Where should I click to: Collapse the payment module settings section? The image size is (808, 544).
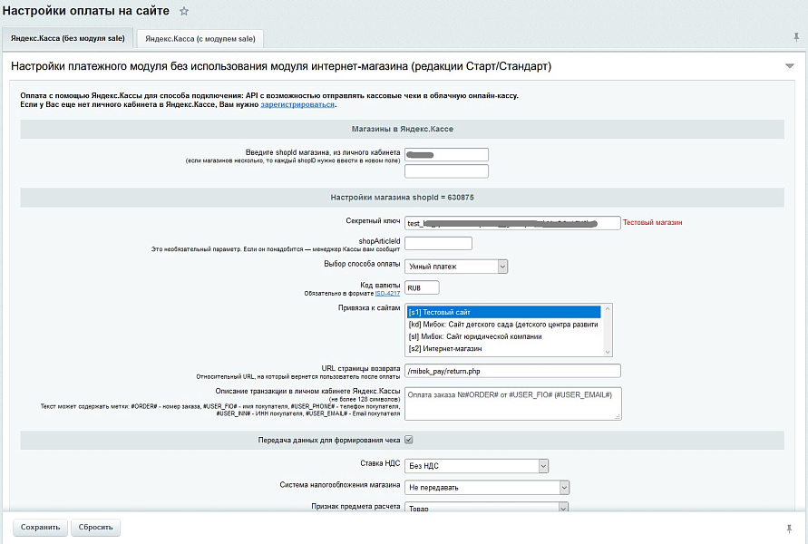coord(789,66)
